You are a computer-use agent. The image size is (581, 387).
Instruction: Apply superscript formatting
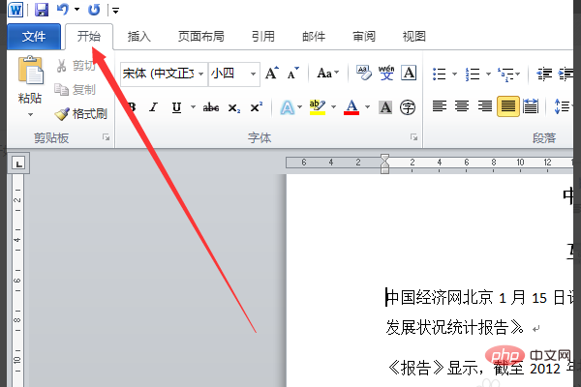(256, 106)
